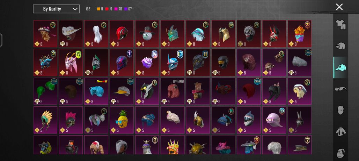The image size is (359, 161).
Task: Choose the feathered tribal headdress item
Action: (45, 120)
